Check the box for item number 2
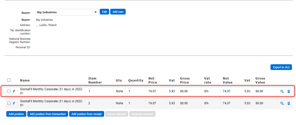 point(9,103)
